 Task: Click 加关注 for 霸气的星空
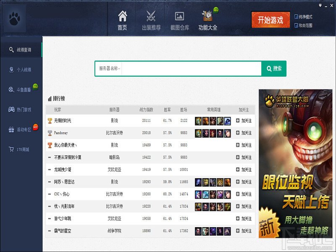244,231
